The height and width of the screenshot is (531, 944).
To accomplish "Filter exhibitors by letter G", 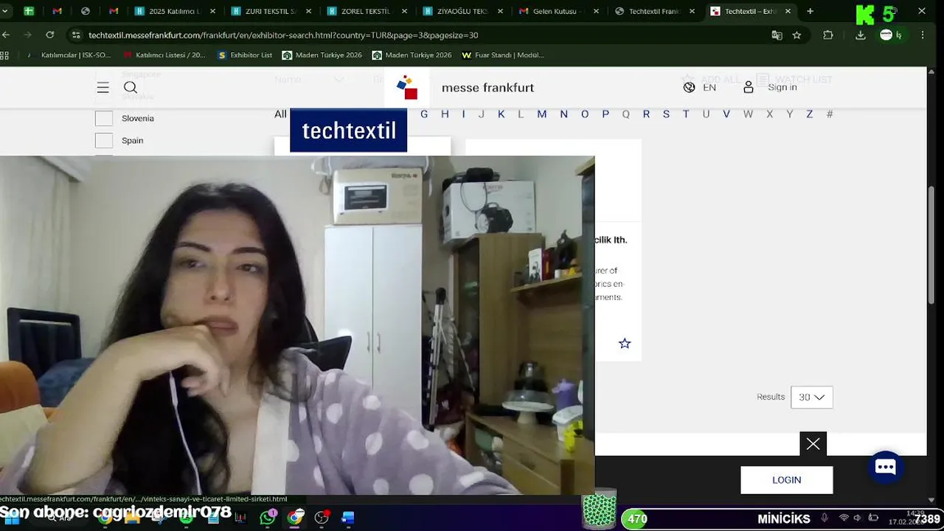I will pos(424,114).
